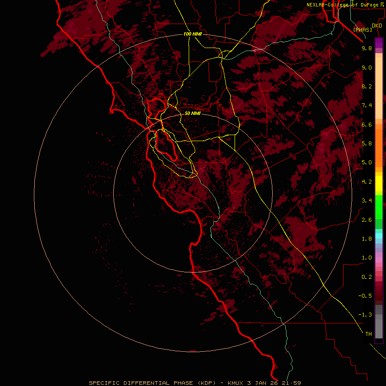Click the 8.2 value on the color scale
Viewport: 386px width, 386px height.
(x=367, y=86)
